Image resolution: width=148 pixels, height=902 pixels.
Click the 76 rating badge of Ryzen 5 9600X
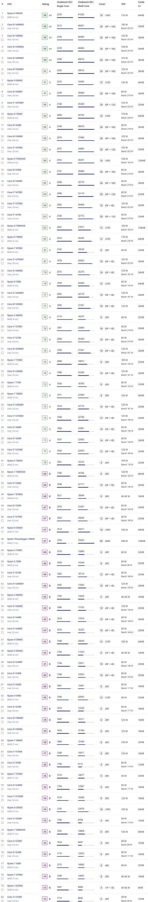(x=44, y=317)
